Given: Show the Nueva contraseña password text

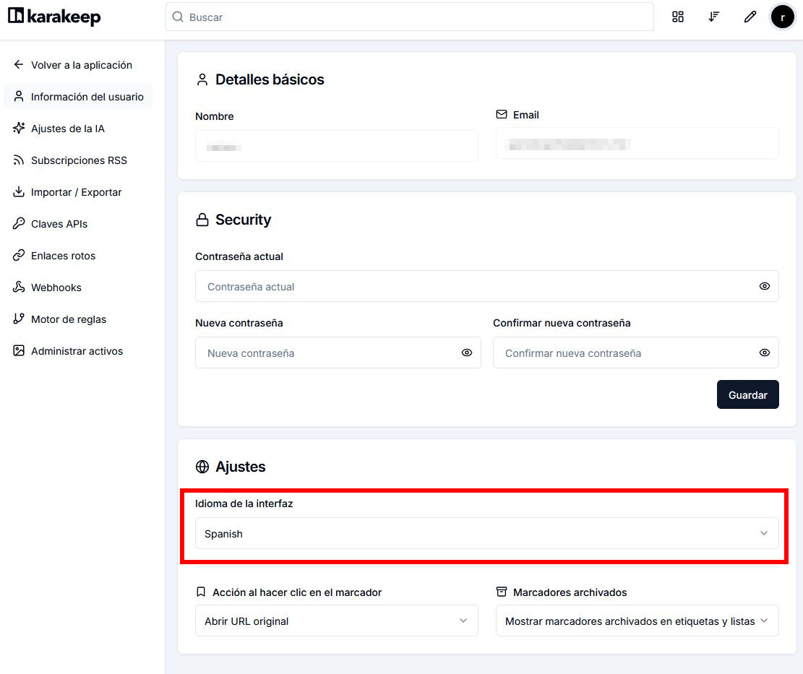Looking at the screenshot, I should [466, 353].
